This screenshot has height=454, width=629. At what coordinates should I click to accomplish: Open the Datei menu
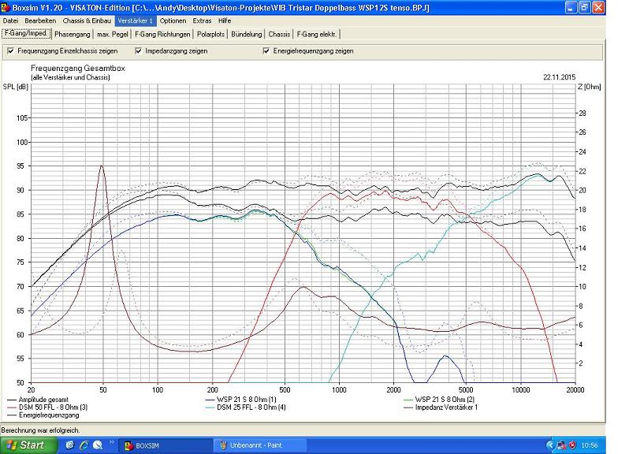[x=10, y=20]
